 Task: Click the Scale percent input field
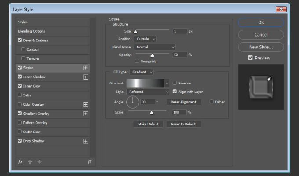click(x=179, y=112)
